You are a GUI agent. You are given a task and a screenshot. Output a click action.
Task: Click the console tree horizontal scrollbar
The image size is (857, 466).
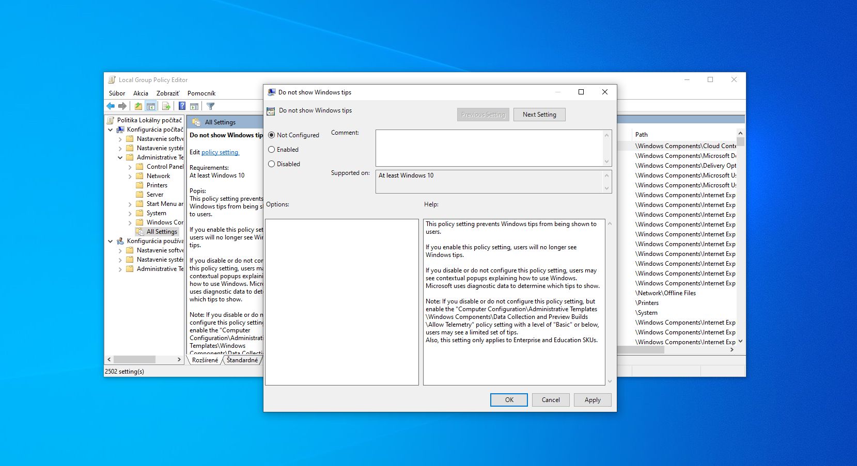(144, 359)
